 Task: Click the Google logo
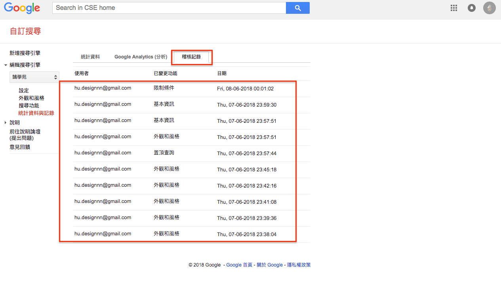pos(22,8)
